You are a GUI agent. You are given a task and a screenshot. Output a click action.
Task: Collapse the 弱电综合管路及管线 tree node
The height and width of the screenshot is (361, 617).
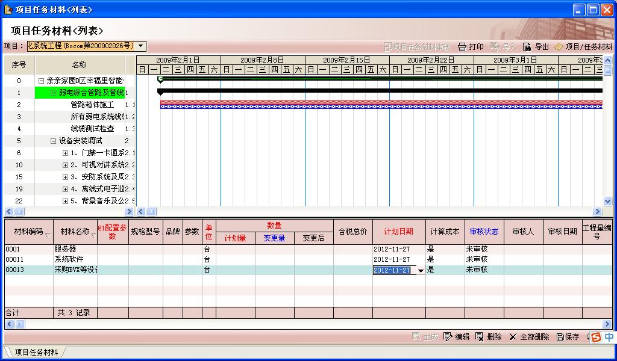53,93
